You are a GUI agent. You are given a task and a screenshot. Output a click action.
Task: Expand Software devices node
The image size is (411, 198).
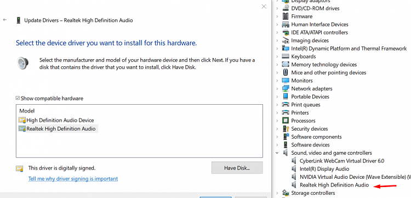pos(277,145)
